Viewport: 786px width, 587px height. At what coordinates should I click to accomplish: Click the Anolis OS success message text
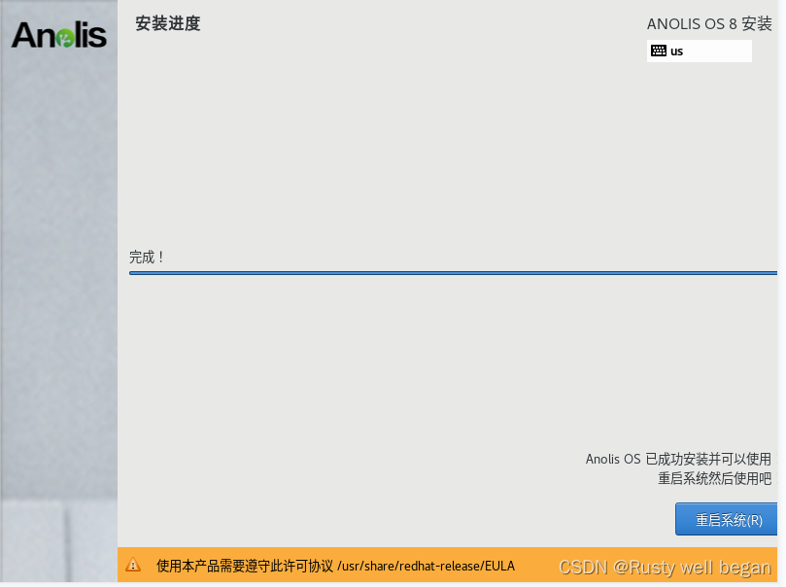[678, 459]
